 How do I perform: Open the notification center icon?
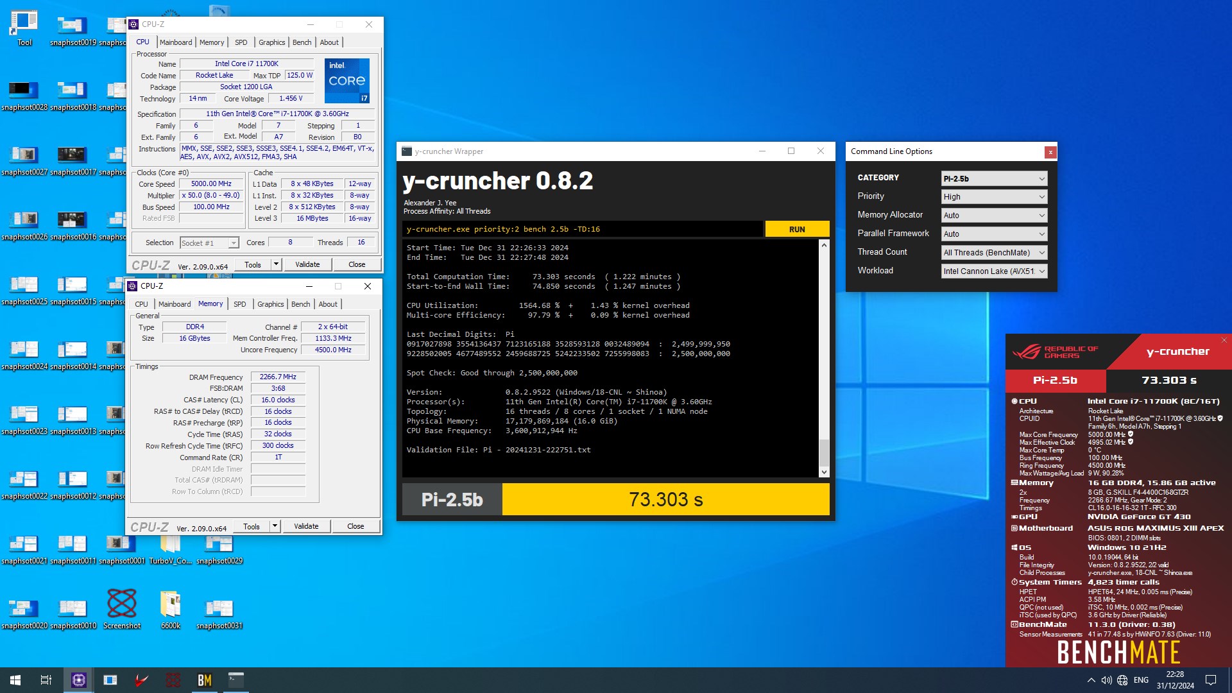click(x=1211, y=680)
